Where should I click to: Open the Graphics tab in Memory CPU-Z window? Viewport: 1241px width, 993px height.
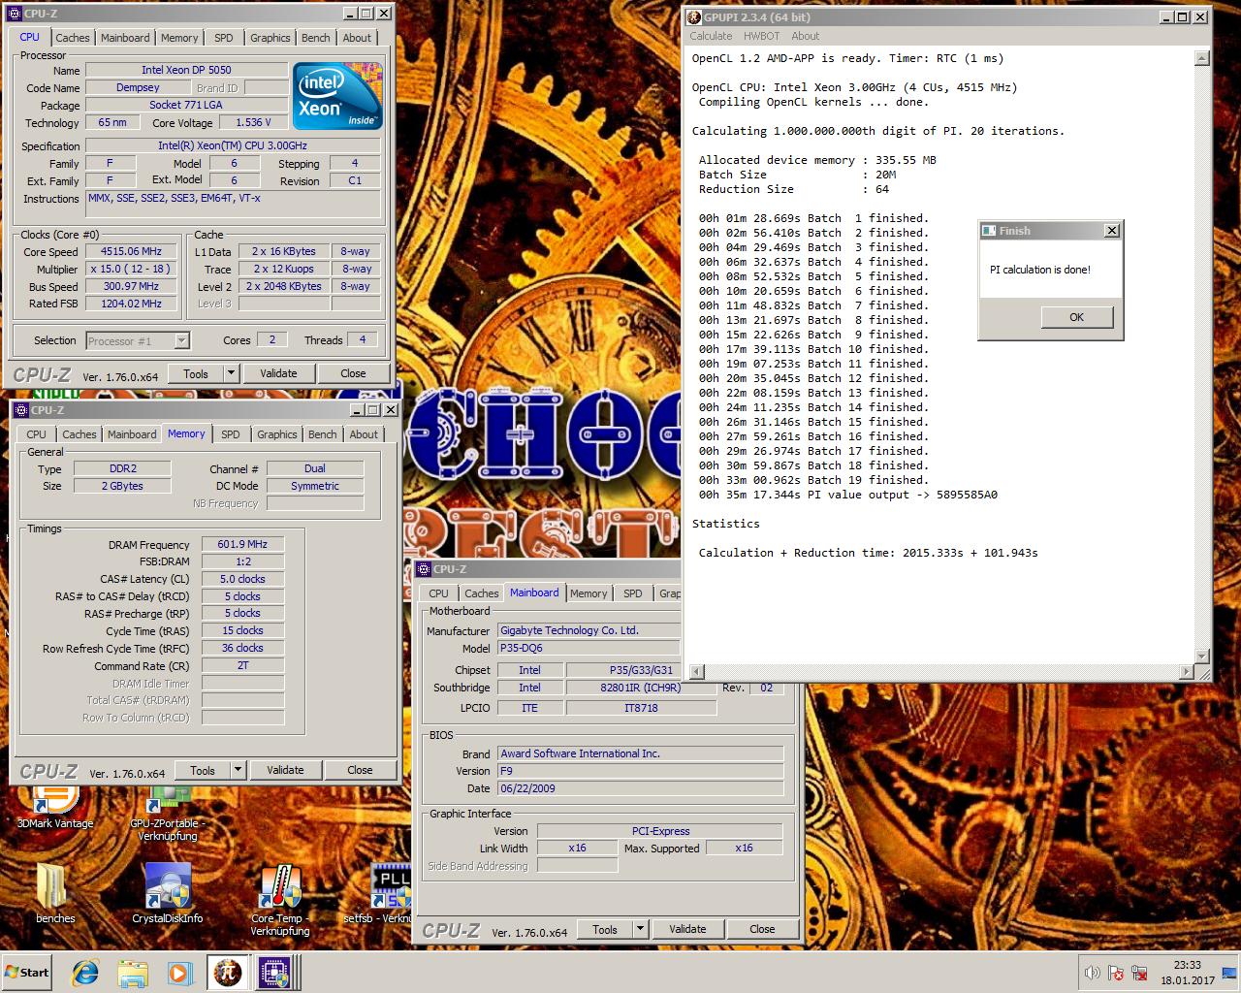277,434
